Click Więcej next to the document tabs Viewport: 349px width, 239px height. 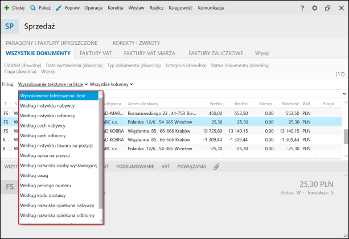pyautogui.click(x=262, y=53)
